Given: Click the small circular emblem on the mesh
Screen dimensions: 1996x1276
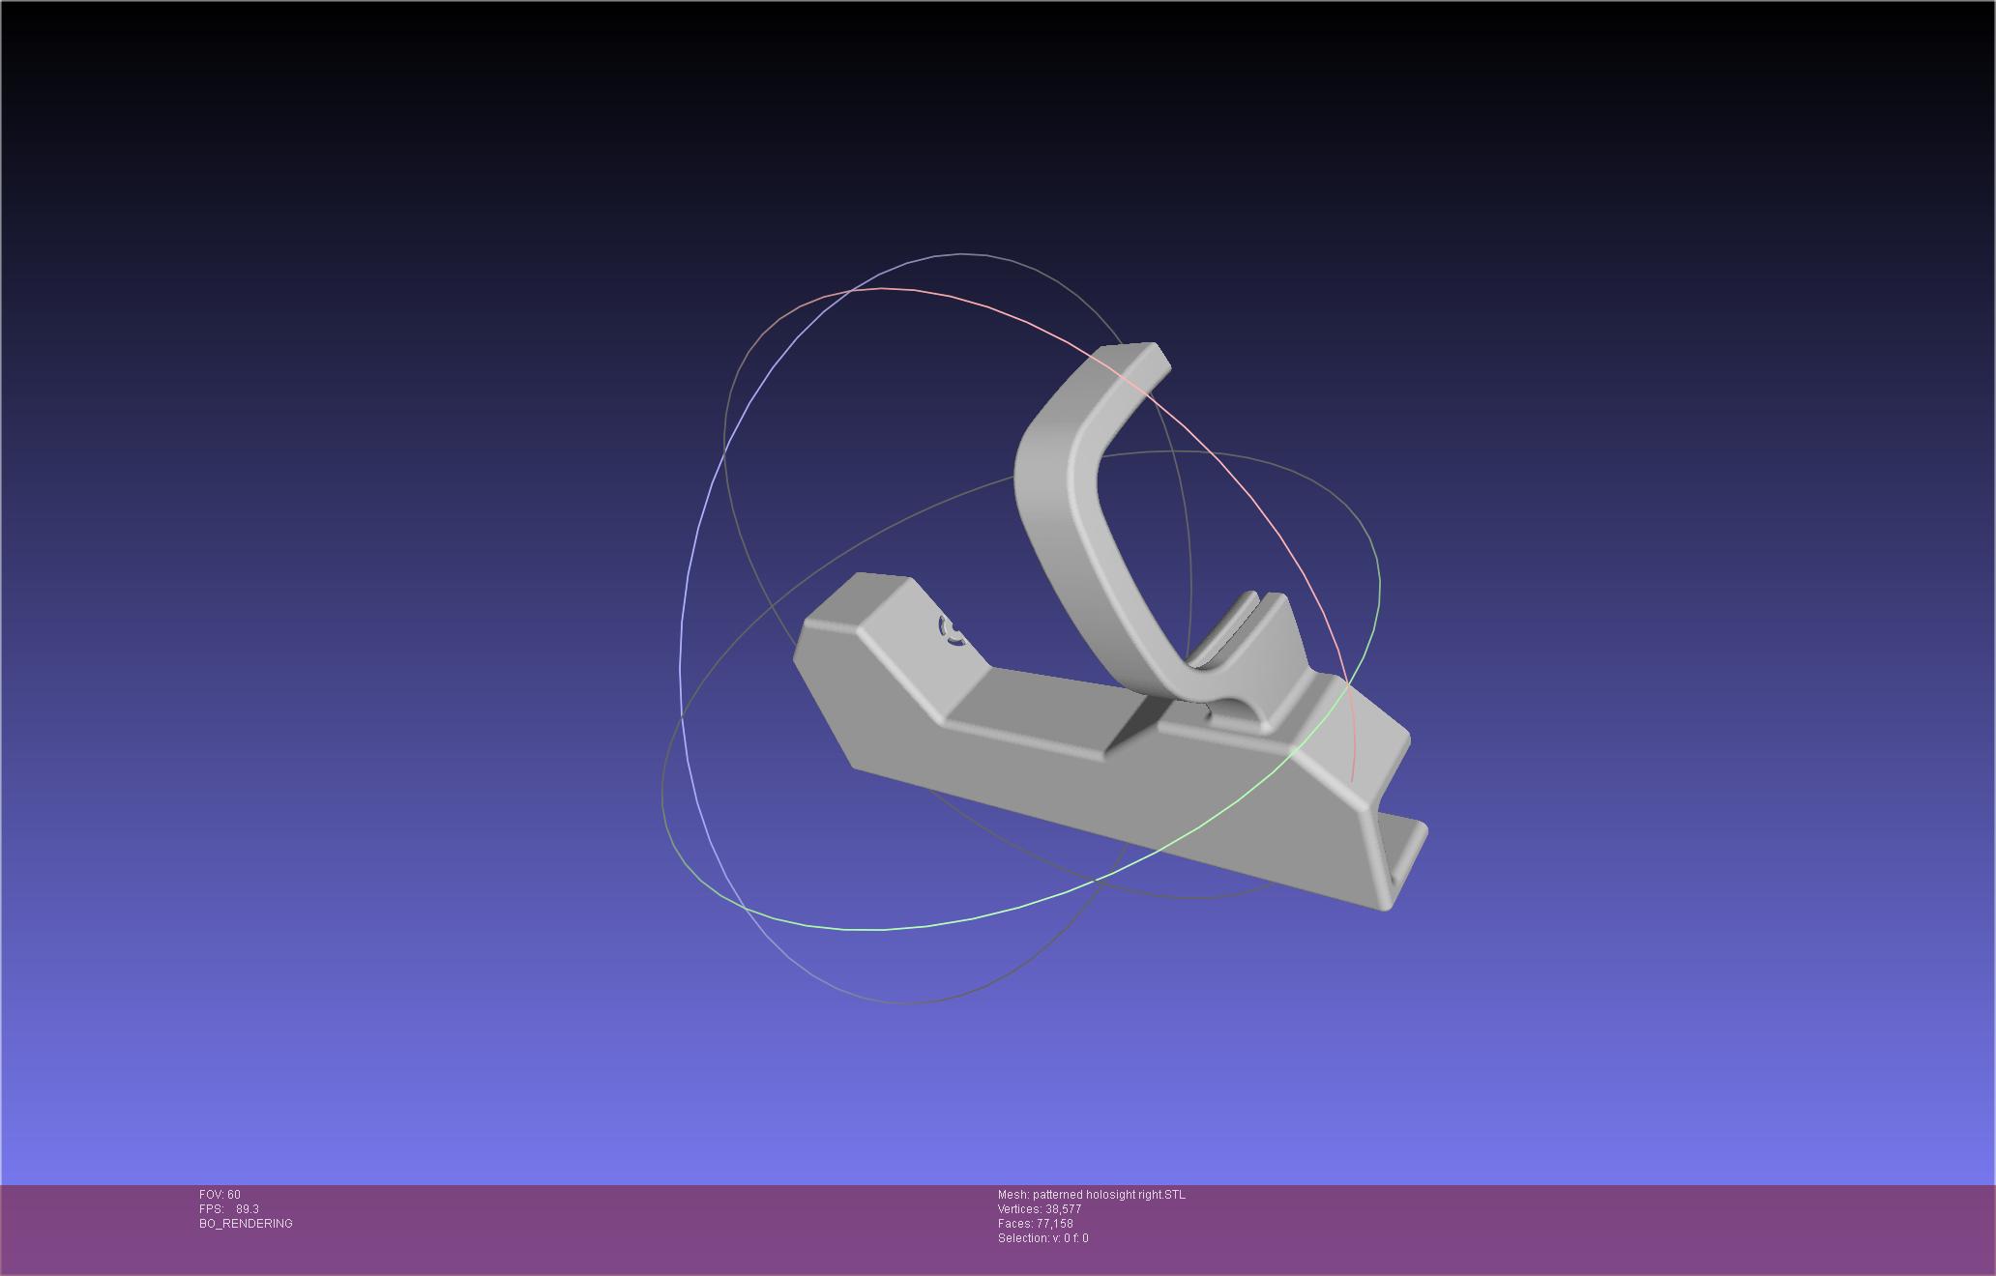Looking at the screenshot, I should tap(952, 630).
